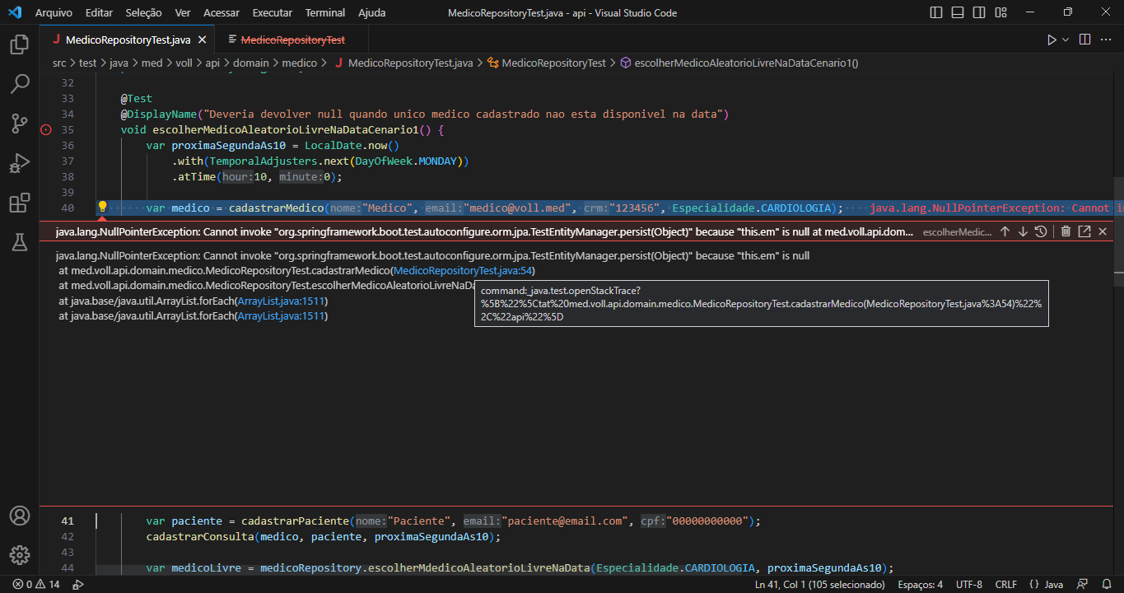
Task: Open breadcrumb 'src' folder
Action: click(59, 63)
